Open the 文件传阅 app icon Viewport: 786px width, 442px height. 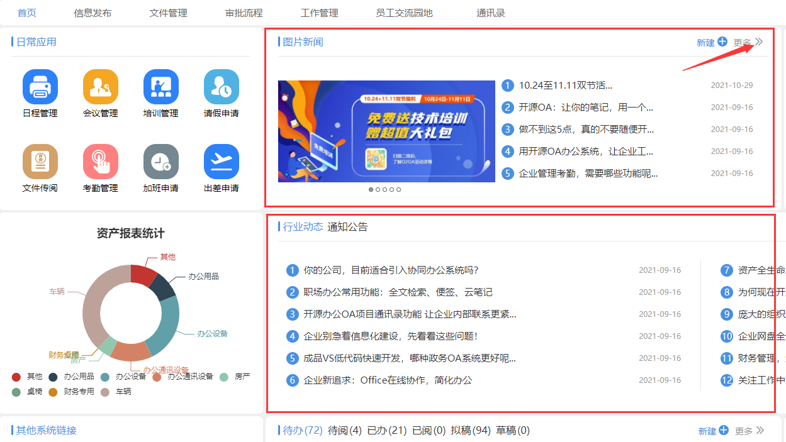point(40,162)
